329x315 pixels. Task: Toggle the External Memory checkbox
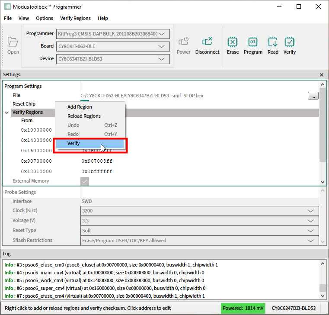tap(85, 181)
